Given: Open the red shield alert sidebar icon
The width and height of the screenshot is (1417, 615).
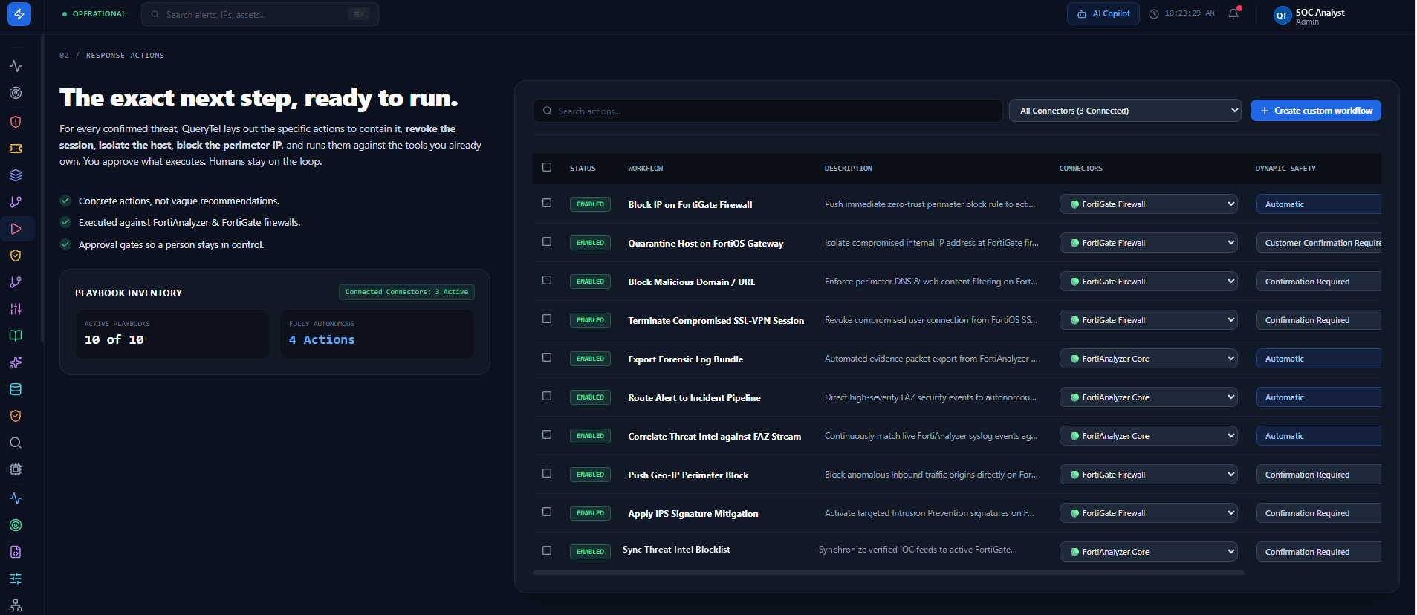Looking at the screenshot, I should point(16,122).
